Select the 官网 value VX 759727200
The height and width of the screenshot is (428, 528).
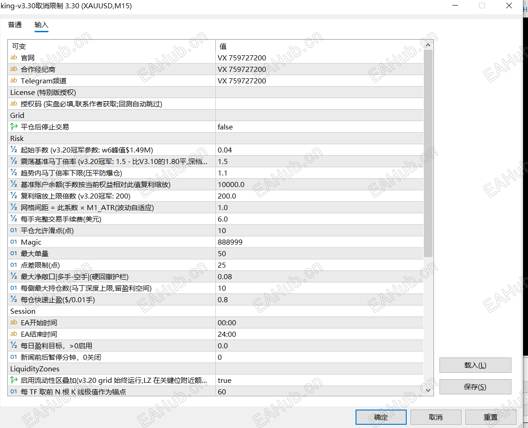click(319, 58)
